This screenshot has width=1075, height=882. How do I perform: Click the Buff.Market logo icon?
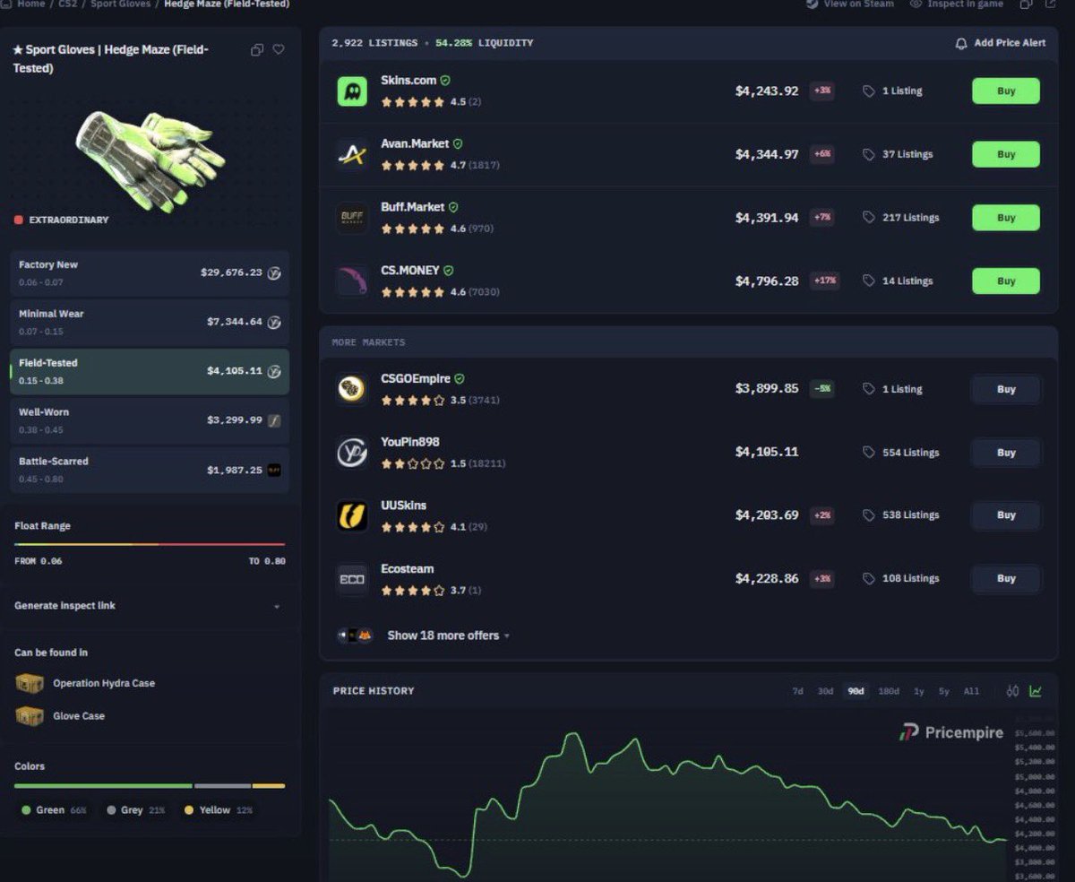pyautogui.click(x=352, y=218)
